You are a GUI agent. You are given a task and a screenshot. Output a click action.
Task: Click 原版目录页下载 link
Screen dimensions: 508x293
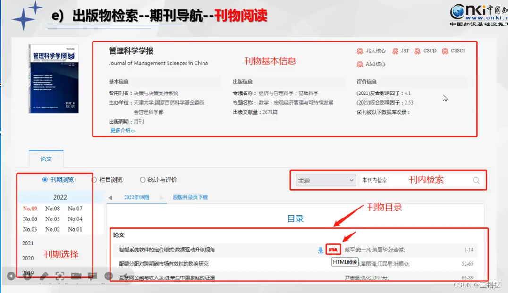point(190,197)
